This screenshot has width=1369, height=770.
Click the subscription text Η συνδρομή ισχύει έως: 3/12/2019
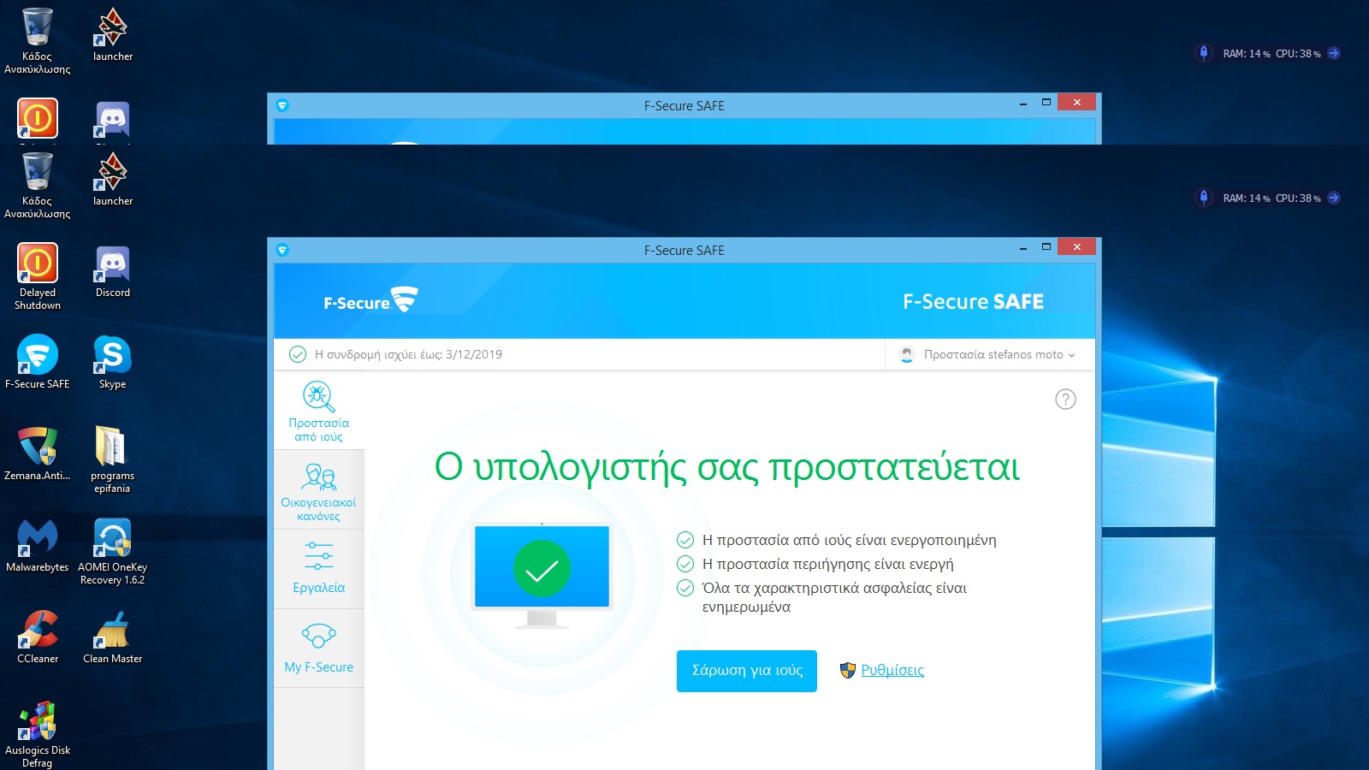click(x=408, y=354)
